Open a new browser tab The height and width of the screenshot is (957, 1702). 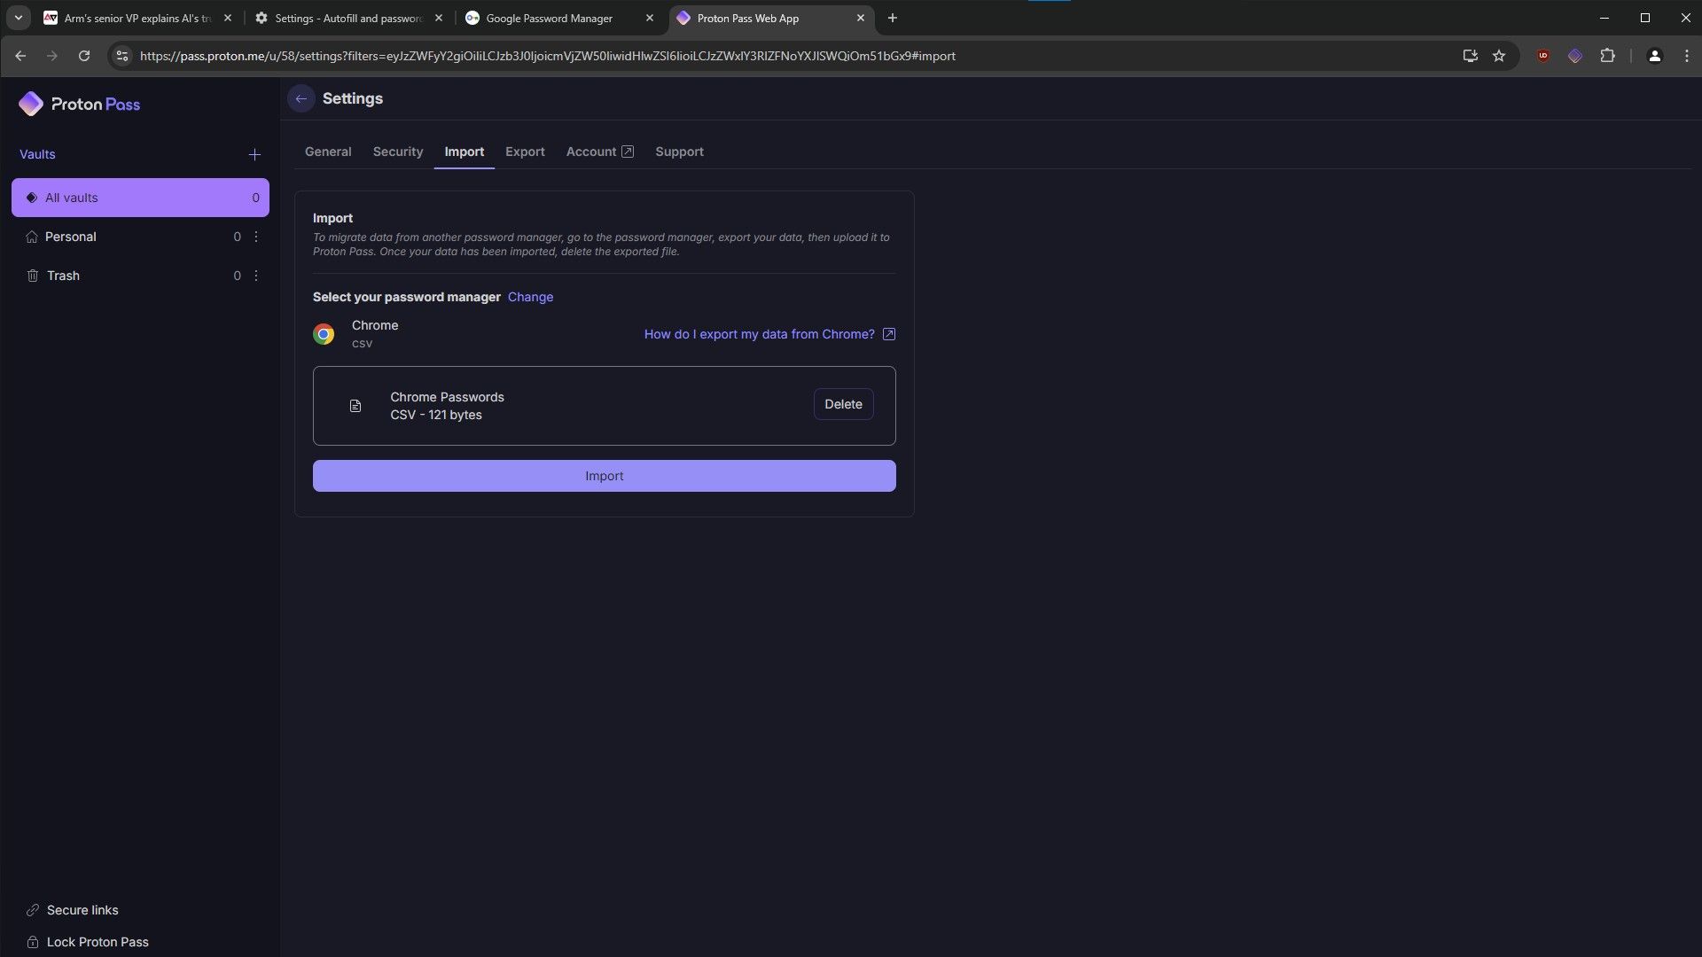pyautogui.click(x=893, y=18)
